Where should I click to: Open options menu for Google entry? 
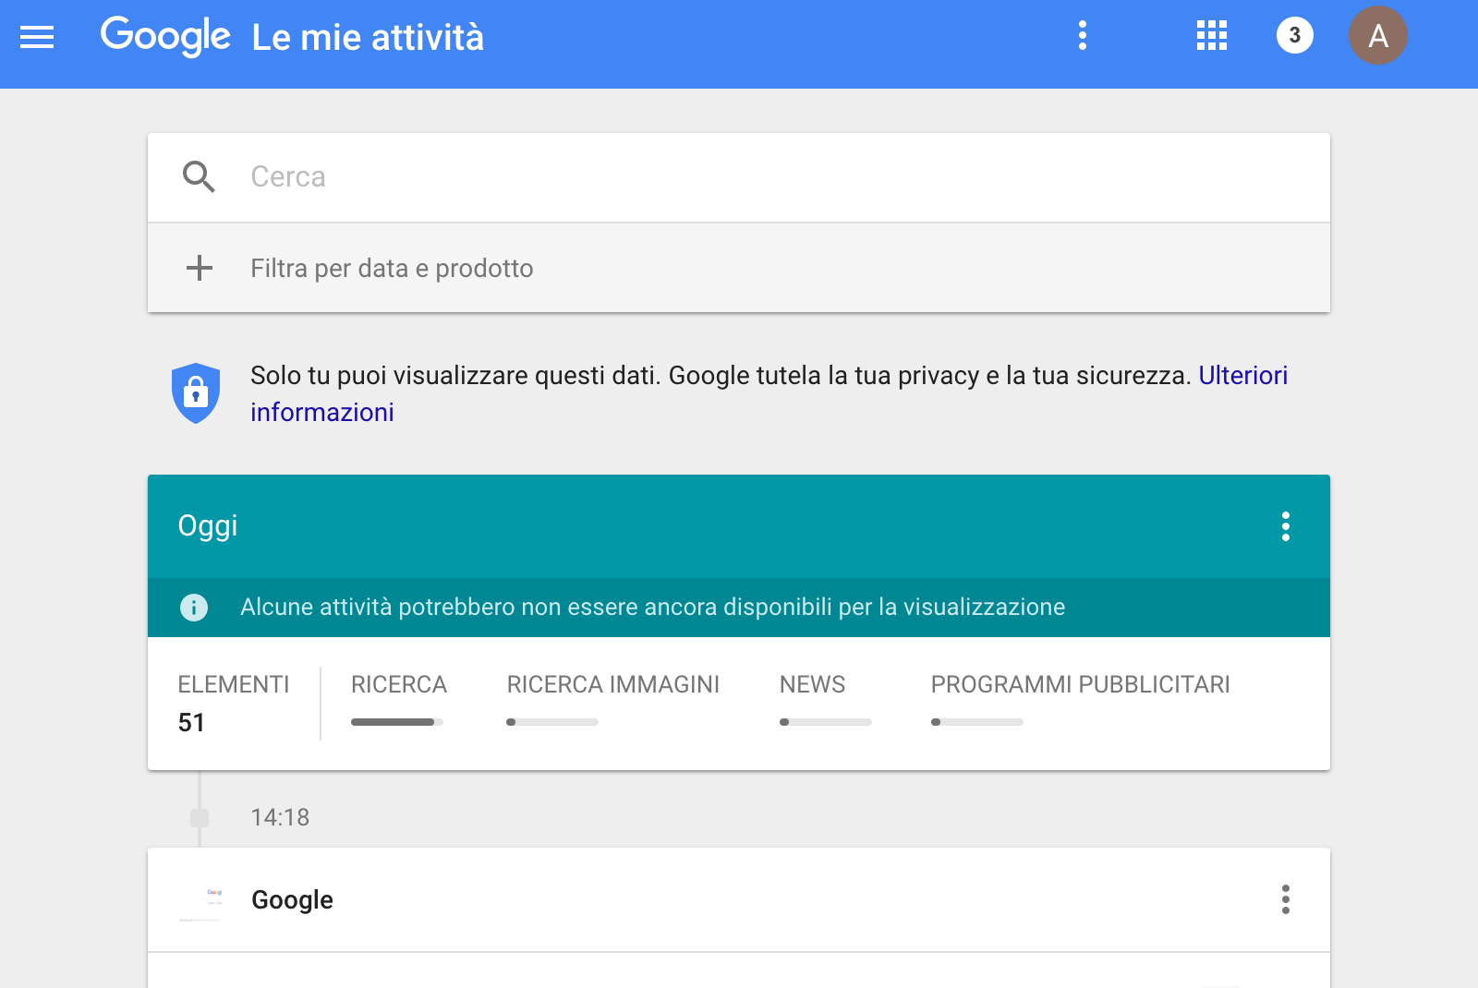pyautogui.click(x=1285, y=899)
